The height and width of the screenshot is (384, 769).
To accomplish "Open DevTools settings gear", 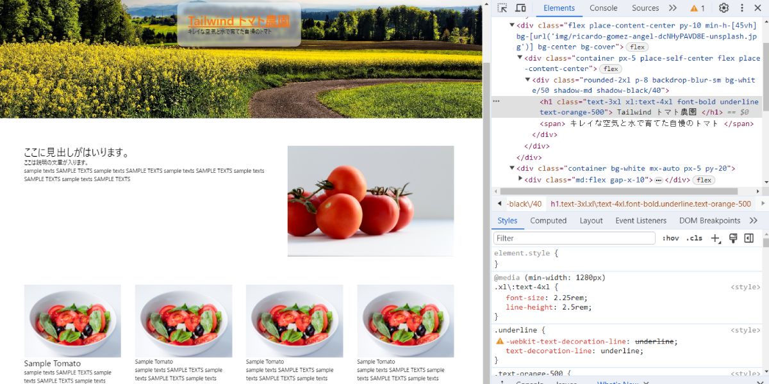I will tap(724, 8).
